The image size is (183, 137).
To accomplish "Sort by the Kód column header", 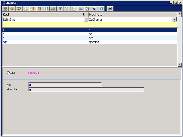I will (x=43, y=14).
